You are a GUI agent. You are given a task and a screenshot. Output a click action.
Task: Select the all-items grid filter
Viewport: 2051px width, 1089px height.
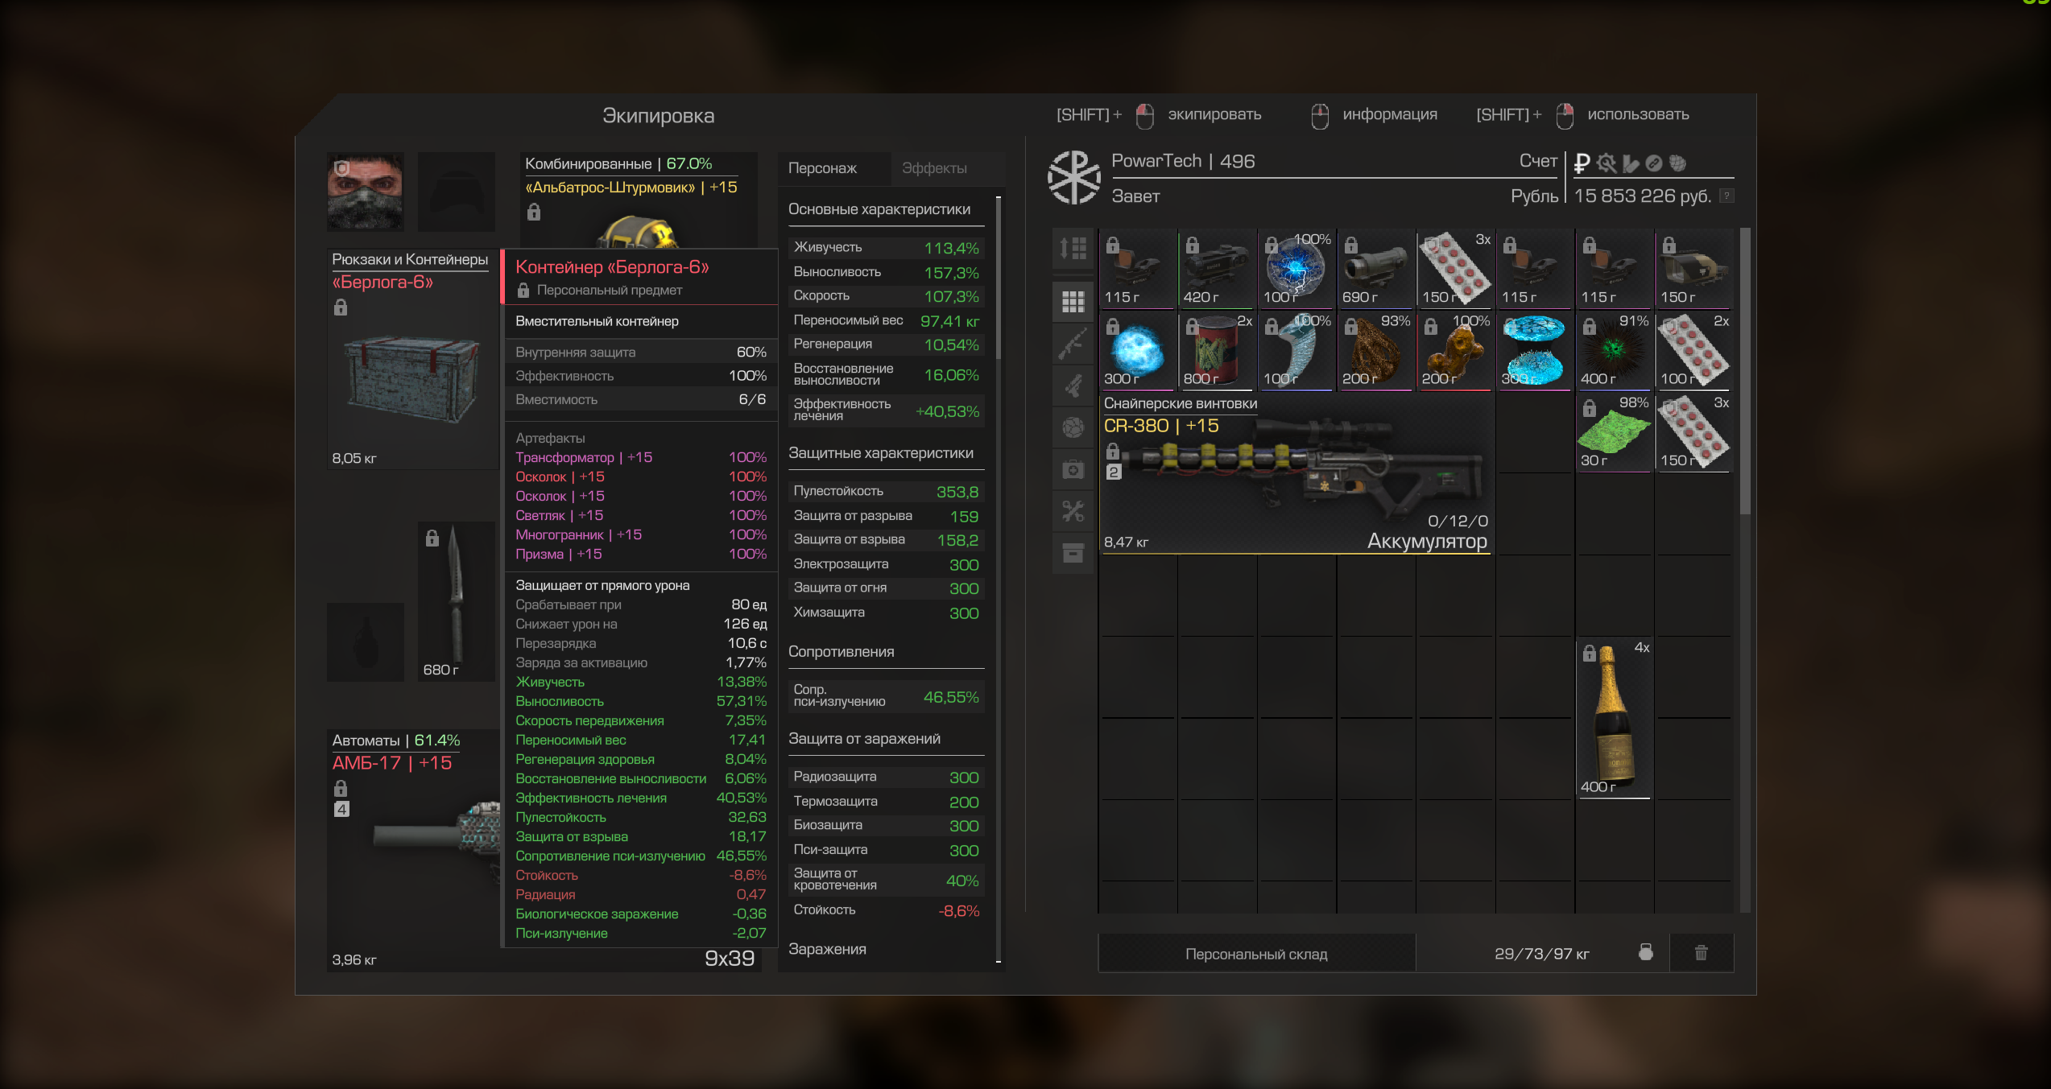[x=1073, y=302]
